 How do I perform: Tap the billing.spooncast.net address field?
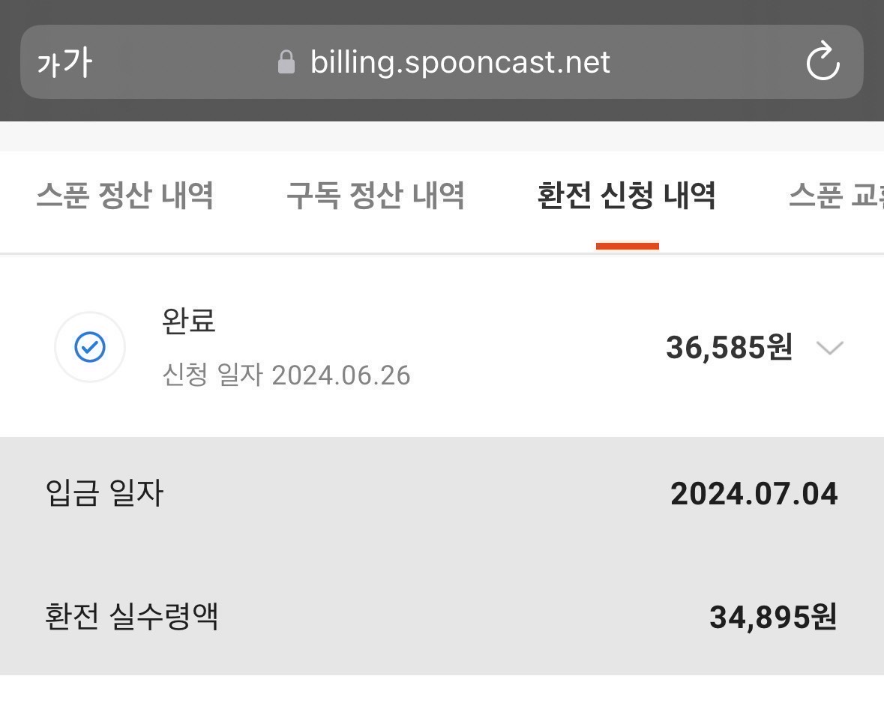coord(460,62)
